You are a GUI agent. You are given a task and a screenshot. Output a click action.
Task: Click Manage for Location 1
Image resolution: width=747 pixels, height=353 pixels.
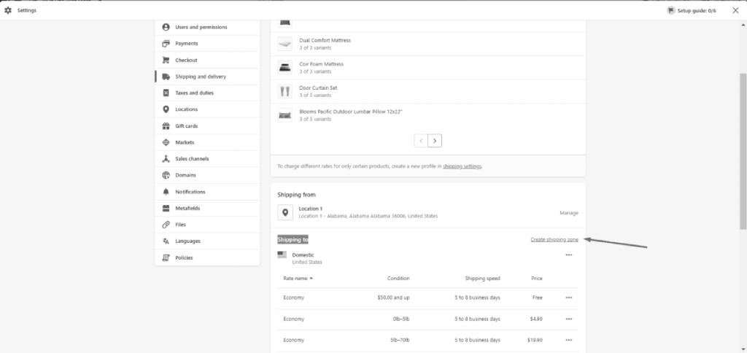coord(568,213)
